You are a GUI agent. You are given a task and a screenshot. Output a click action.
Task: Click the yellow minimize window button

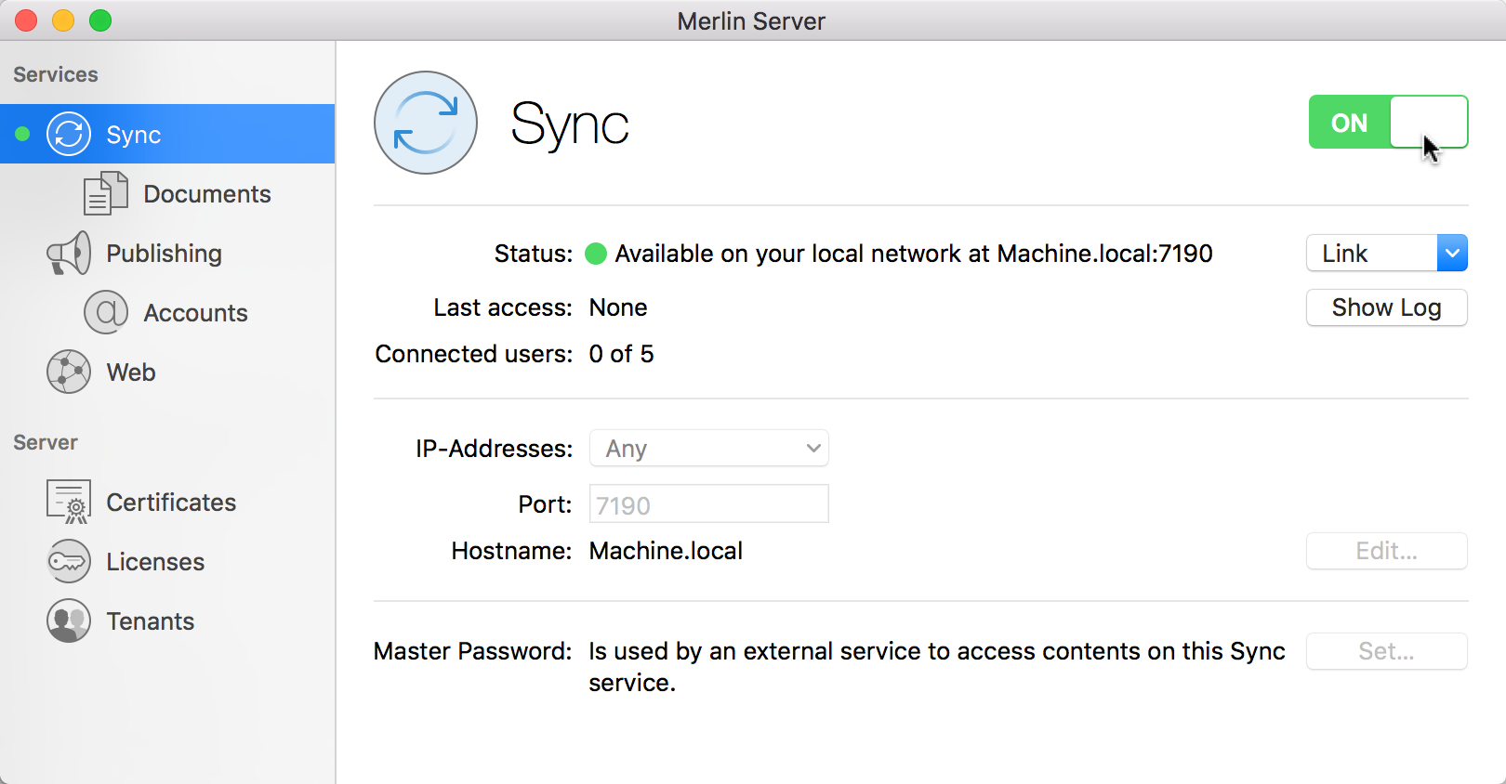tap(63, 20)
